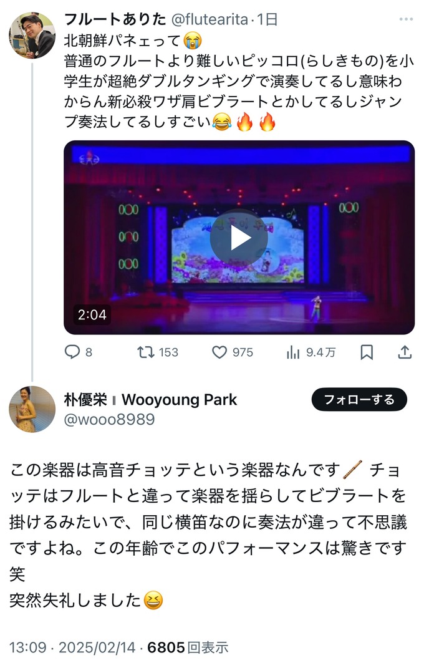The width and height of the screenshot is (424, 668).
Task: Like the tweet with 975 likes
Action: pos(233,352)
